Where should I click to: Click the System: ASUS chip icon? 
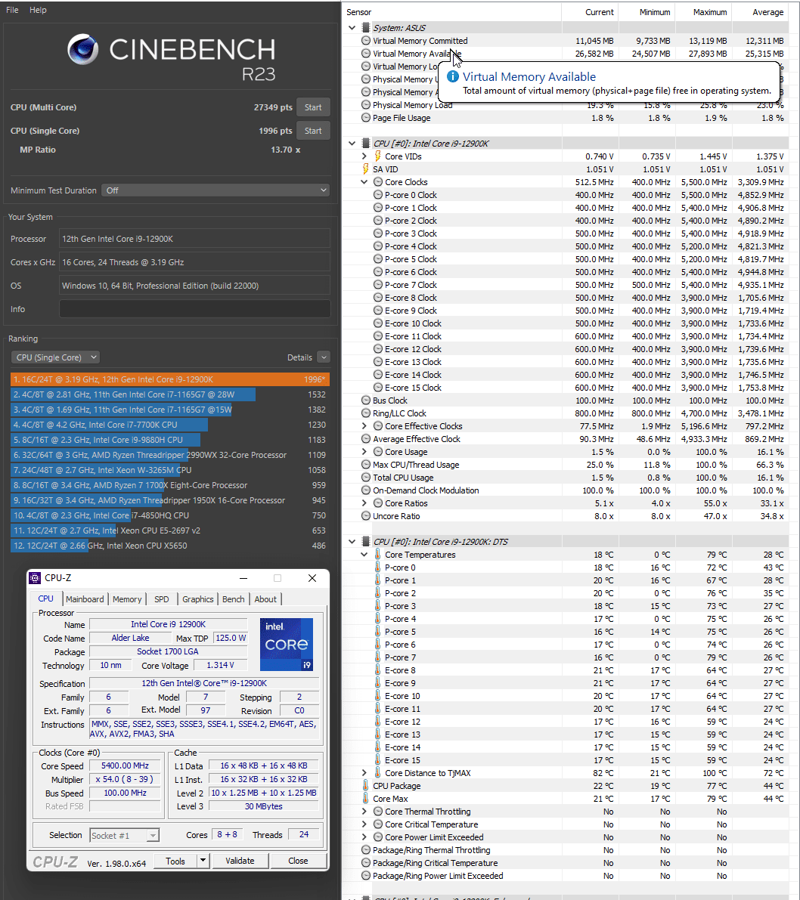[x=366, y=27]
